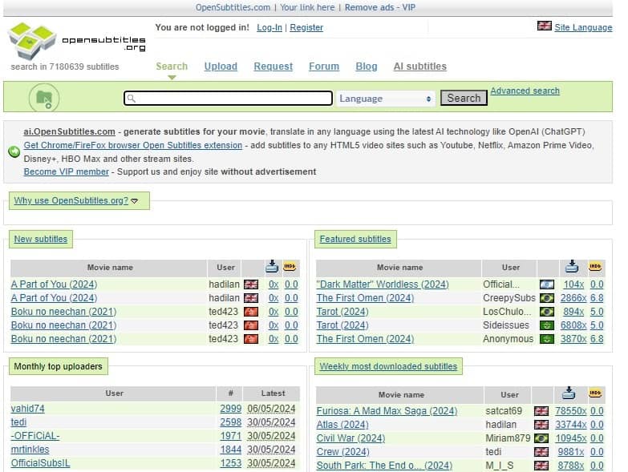Open the Featured subtitles heading link

pos(355,239)
